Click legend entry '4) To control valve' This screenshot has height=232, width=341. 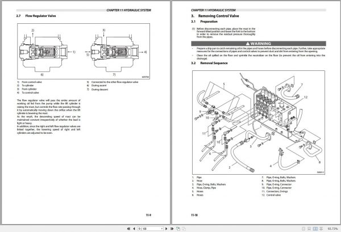[28, 92]
